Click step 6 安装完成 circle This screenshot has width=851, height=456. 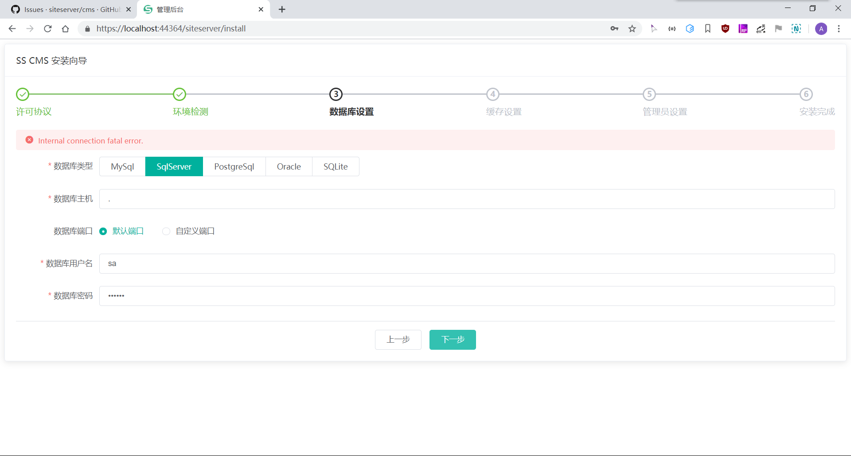tap(806, 94)
